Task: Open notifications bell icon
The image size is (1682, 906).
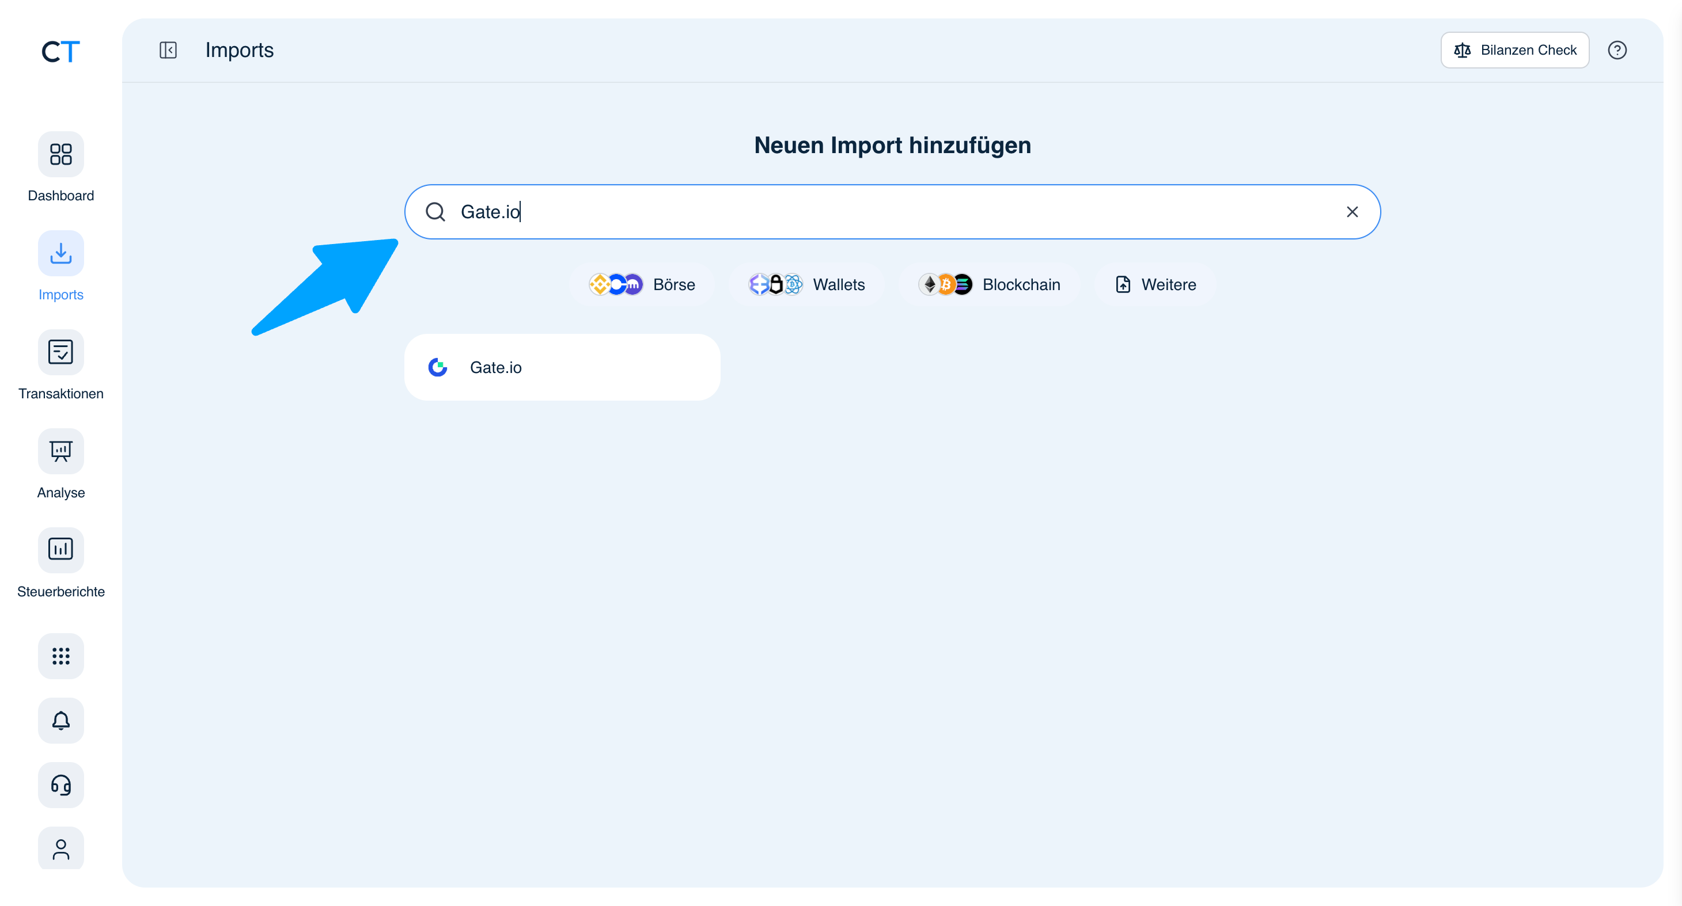Action: point(60,721)
